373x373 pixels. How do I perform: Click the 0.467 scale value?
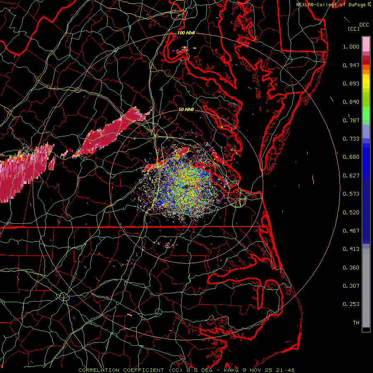(x=351, y=231)
